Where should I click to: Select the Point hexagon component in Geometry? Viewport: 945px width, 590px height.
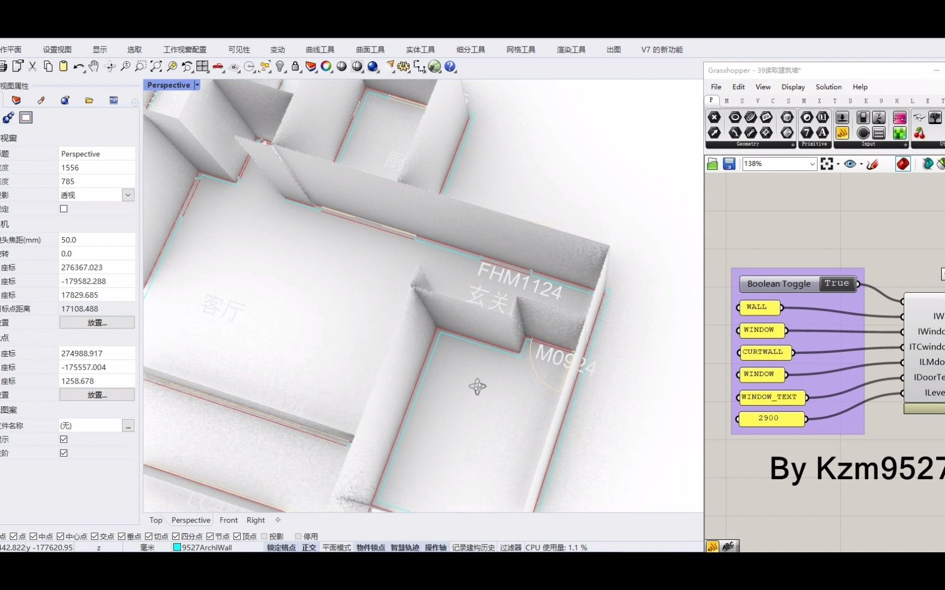coord(714,117)
